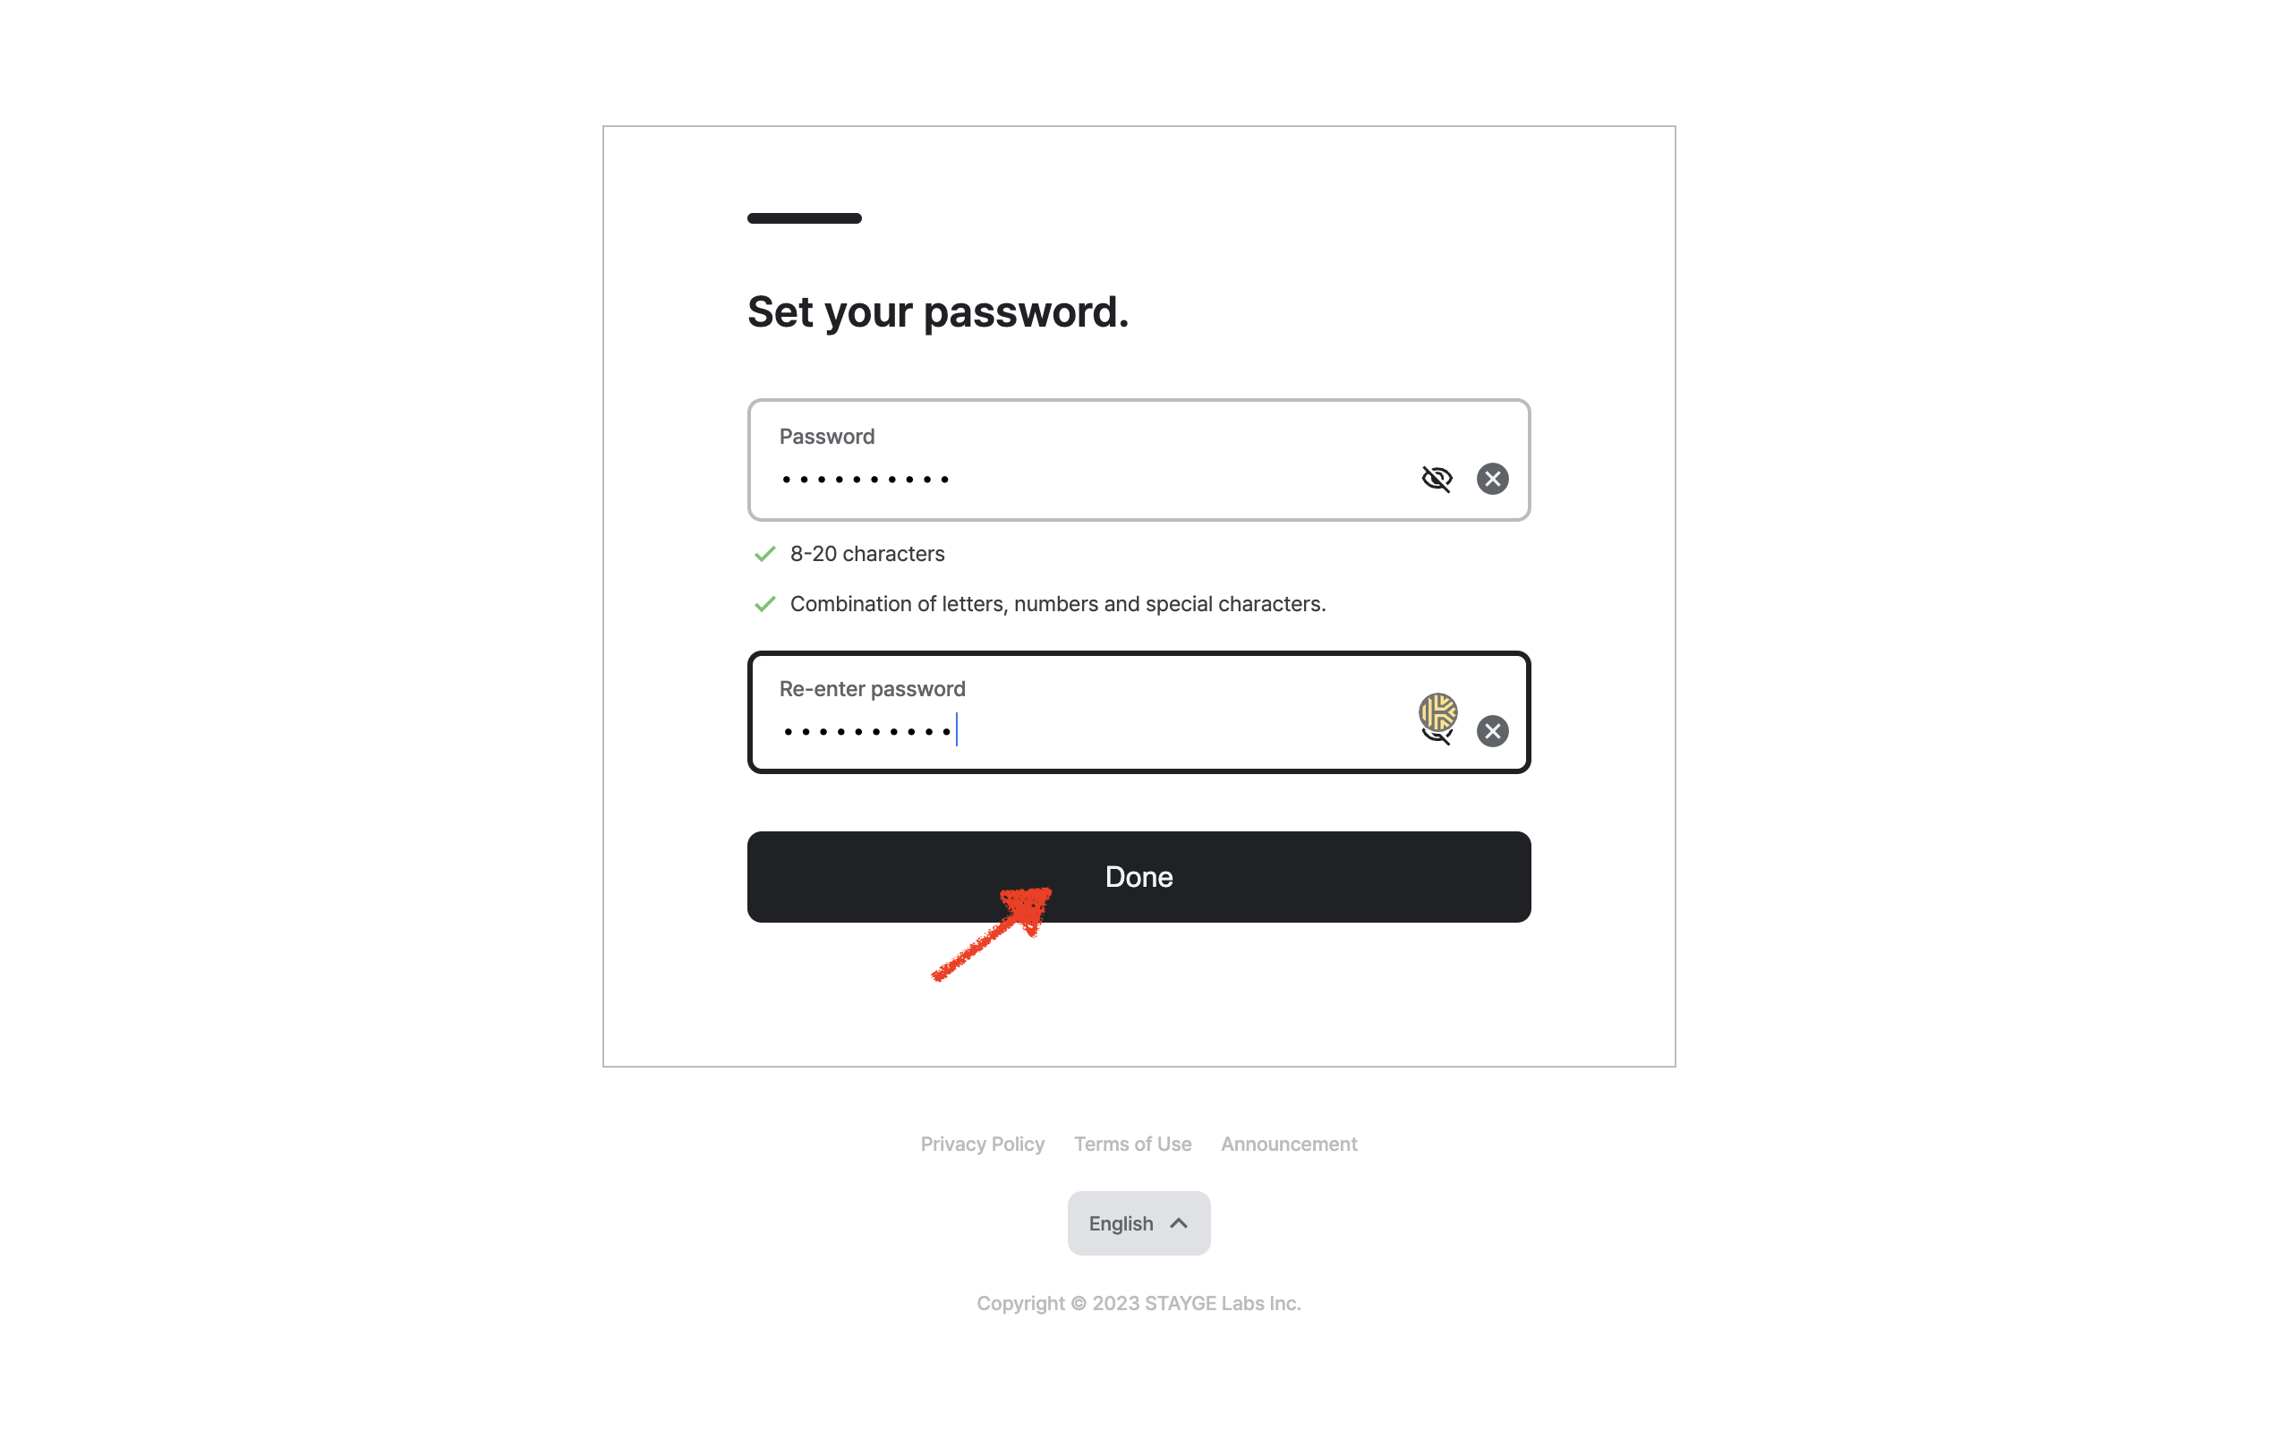Show the Re-enter password text
Viewport: 2277px width, 1439px height.
[1435, 737]
